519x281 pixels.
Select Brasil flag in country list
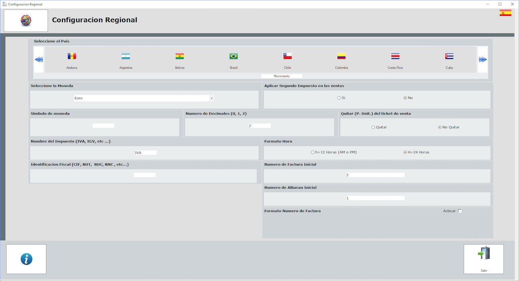point(234,56)
